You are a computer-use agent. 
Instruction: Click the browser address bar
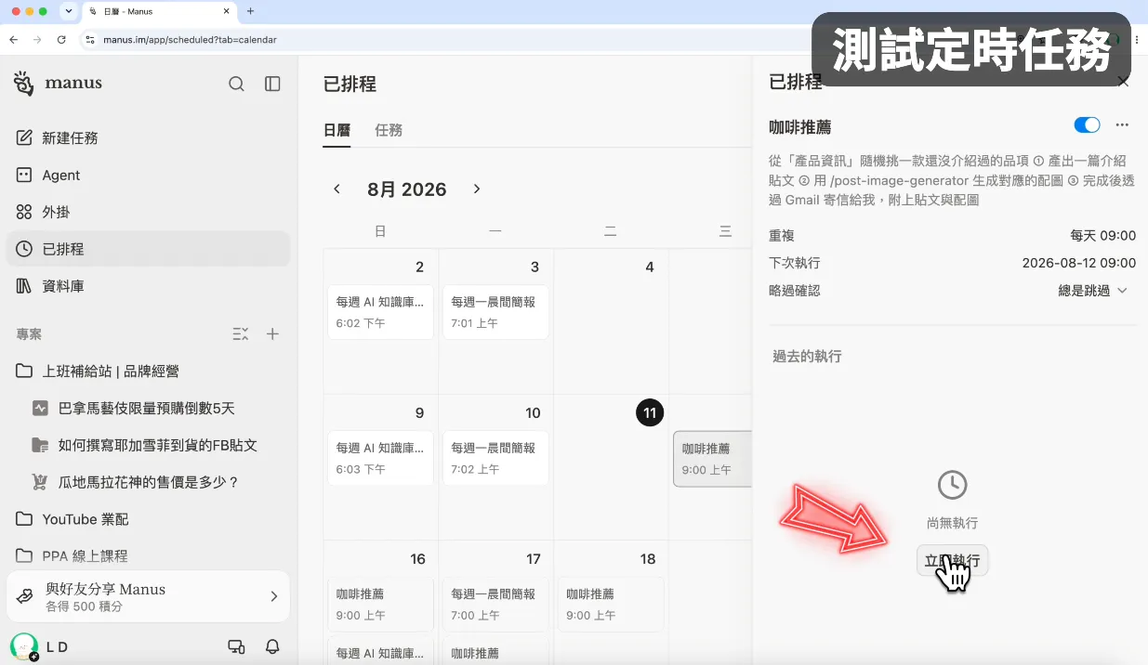point(446,40)
